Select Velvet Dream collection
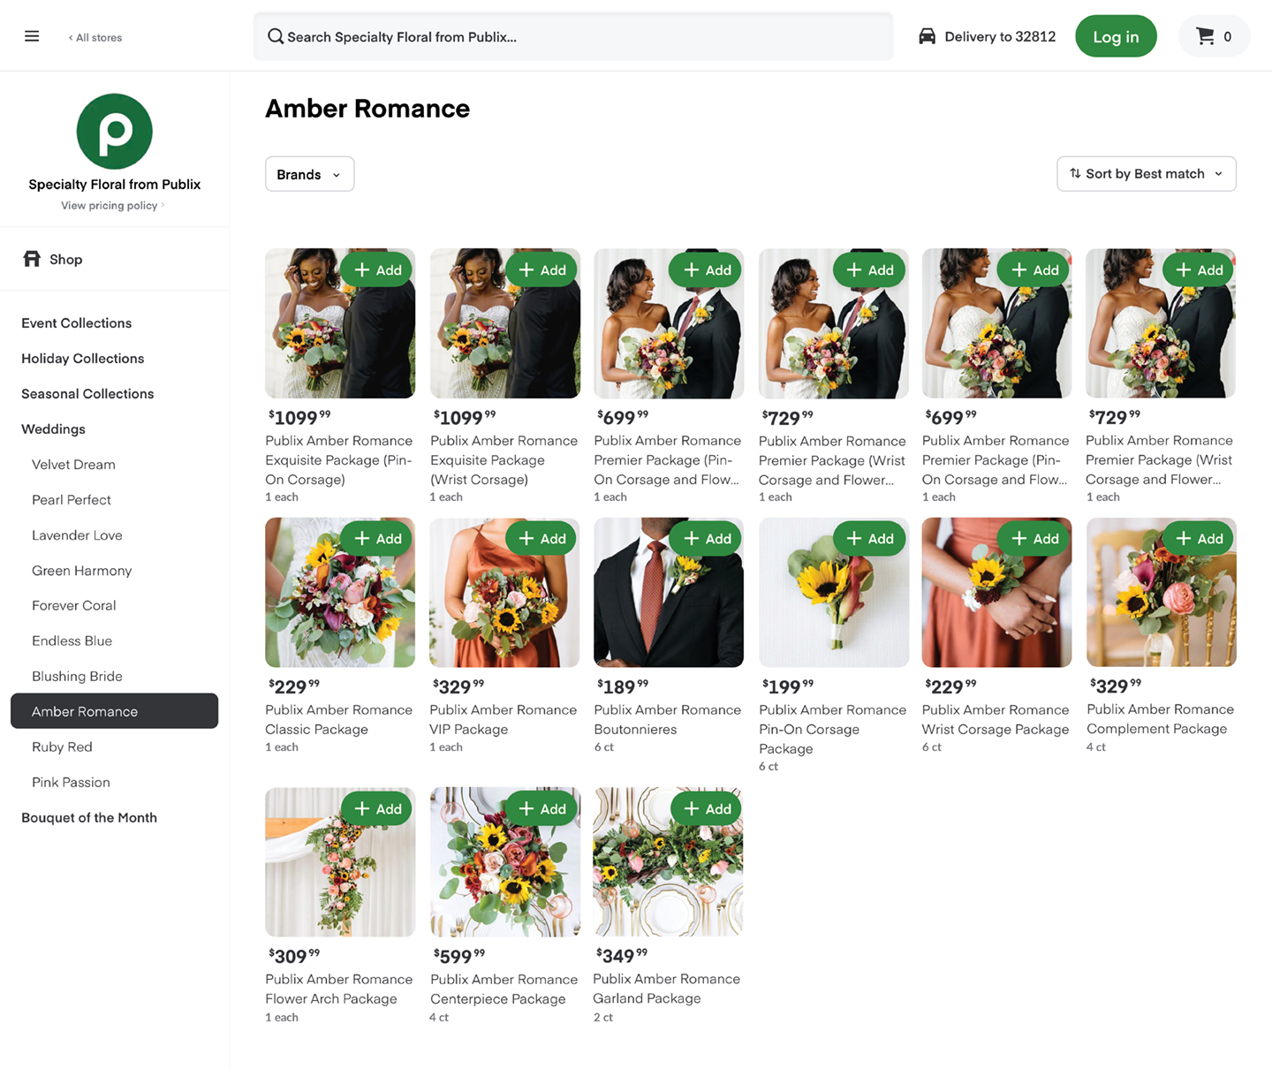1272x1084 pixels. (73, 464)
